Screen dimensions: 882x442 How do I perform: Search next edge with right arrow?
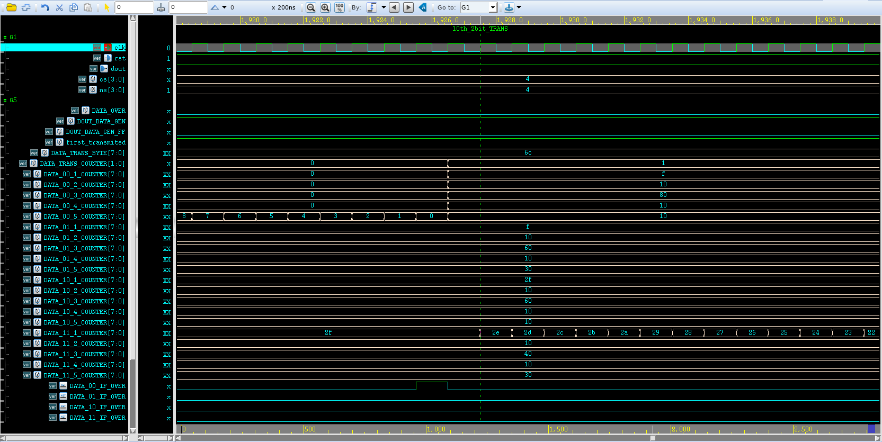408,7
